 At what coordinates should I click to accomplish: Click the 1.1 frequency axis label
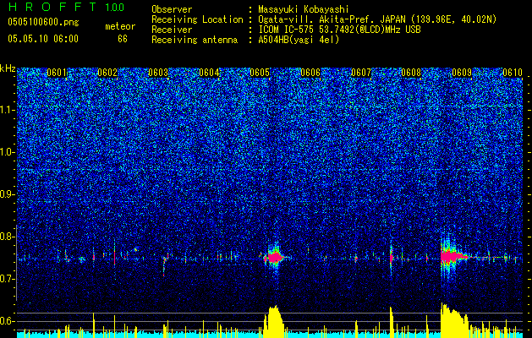point(8,110)
